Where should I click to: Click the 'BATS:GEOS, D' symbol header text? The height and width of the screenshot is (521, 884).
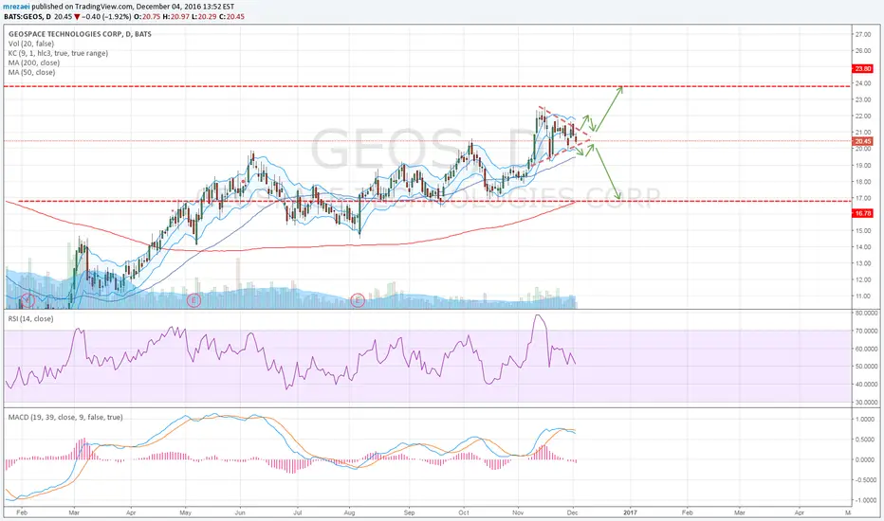(28, 16)
